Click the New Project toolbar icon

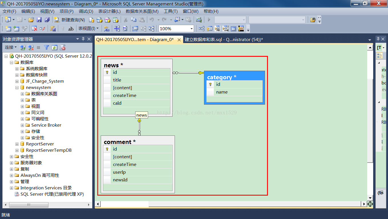pyautogui.click(x=7, y=20)
